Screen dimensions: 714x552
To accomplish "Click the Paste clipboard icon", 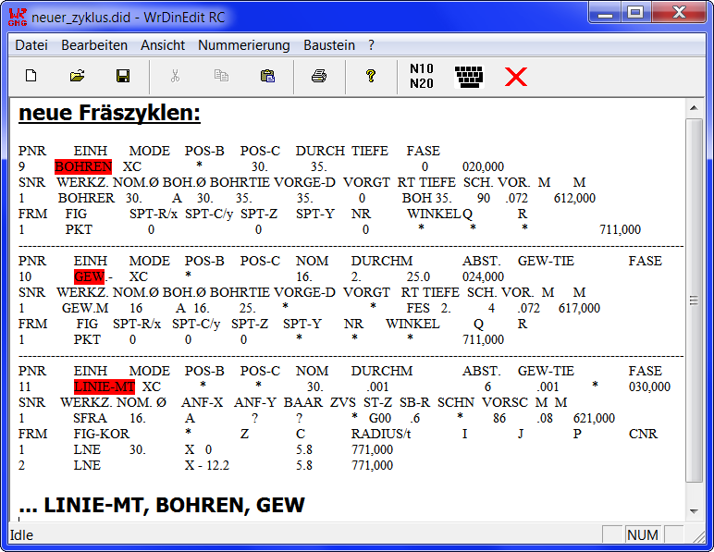I will [x=268, y=76].
